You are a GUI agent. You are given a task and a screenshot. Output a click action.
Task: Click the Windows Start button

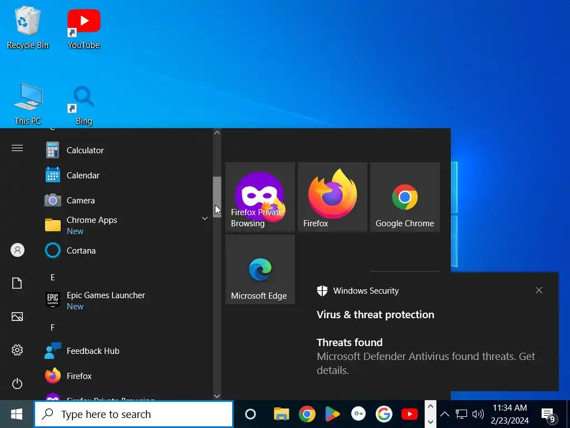(17, 414)
